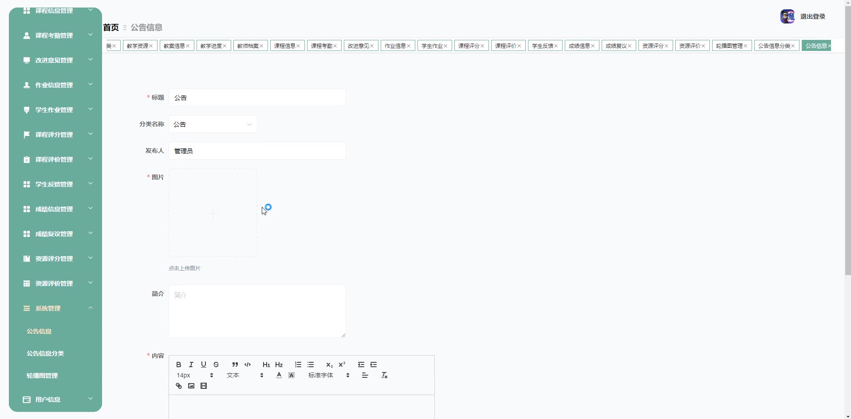Apply italic formatting in the editor
This screenshot has width=851, height=419.
coord(191,365)
